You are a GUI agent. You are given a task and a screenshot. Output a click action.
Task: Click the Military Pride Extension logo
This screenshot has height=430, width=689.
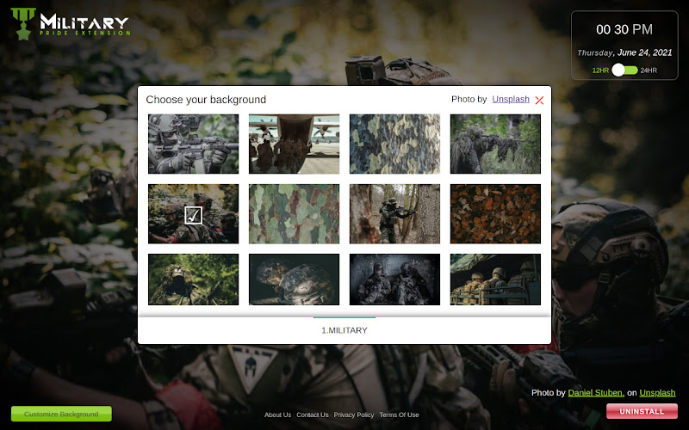pos(71,24)
